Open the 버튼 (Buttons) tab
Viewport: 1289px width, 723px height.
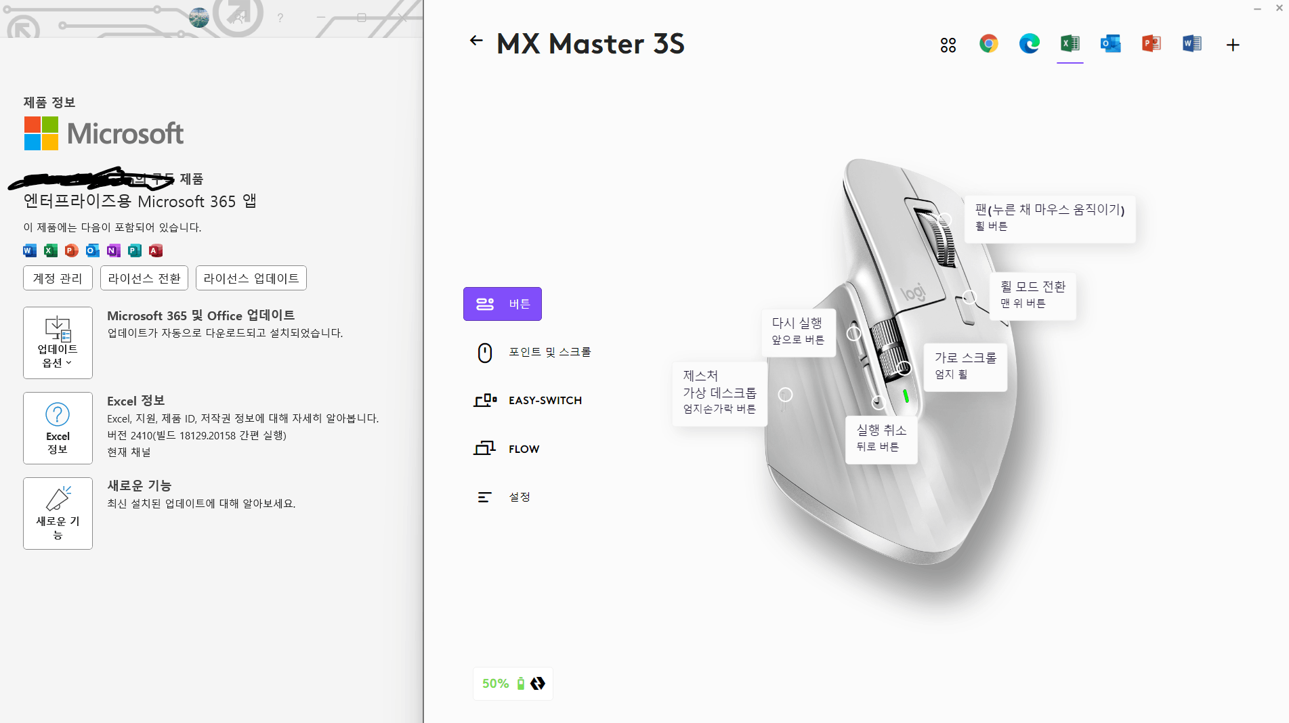(x=502, y=304)
